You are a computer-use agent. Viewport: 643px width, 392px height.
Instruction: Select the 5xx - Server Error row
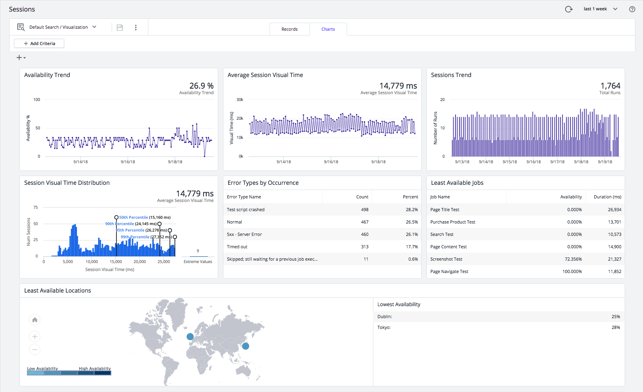click(x=322, y=234)
